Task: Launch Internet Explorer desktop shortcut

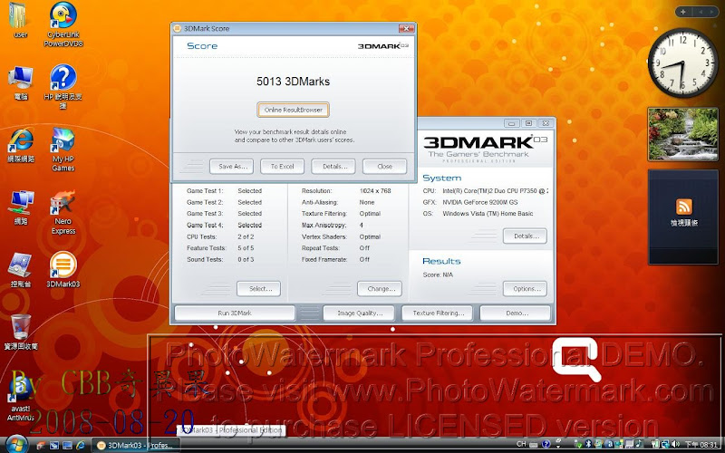Action: tap(21, 145)
